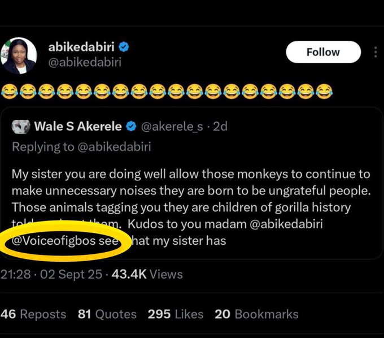384x338 pixels.
Task: Show the 295 Likes list
Action: pyautogui.click(x=175, y=314)
